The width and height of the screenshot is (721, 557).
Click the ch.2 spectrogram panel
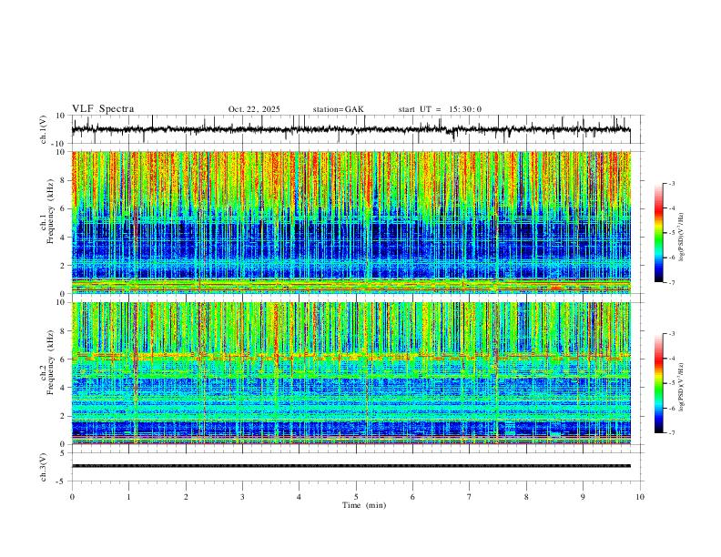[x=351, y=373]
